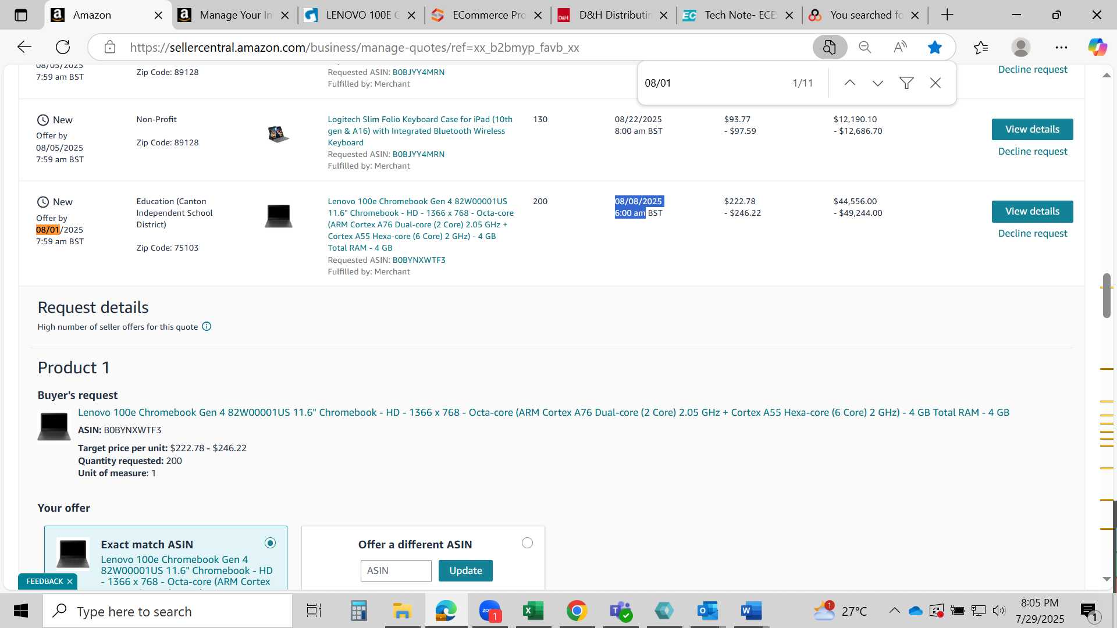Click the blue favorites star icon
The height and width of the screenshot is (628, 1117).
click(935, 47)
